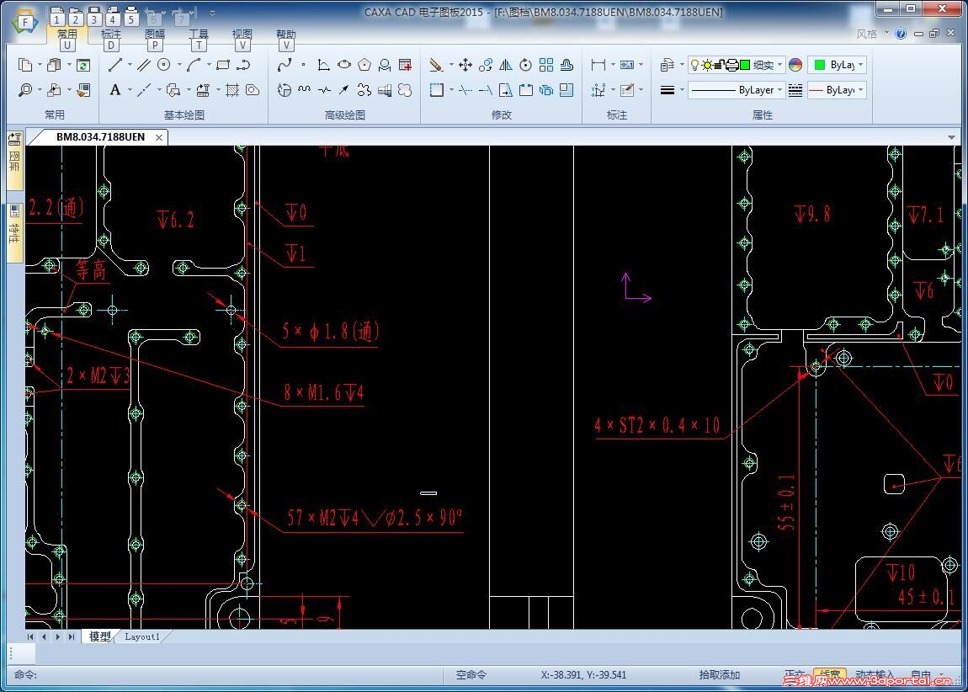Open the color wheel picker in 属性 panel
The height and width of the screenshot is (692, 968).
[x=795, y=65]
